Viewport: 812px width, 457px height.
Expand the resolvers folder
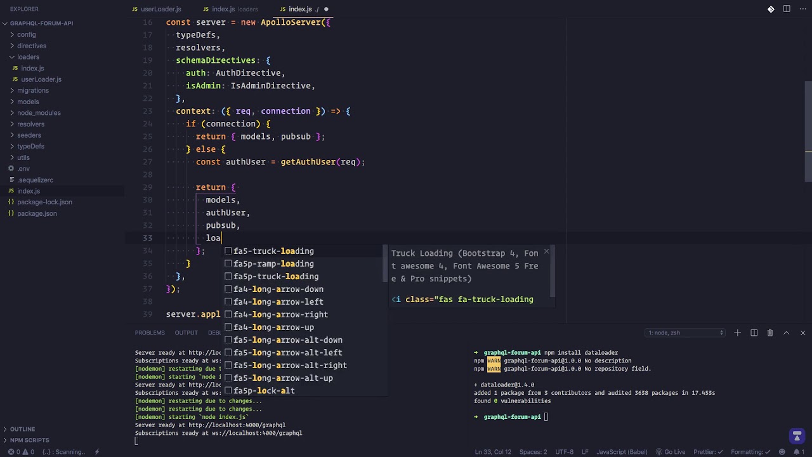point(62,124)
